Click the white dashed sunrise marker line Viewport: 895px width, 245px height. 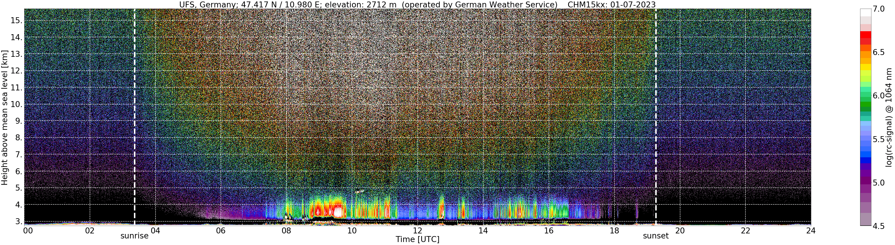coord(135,117)
